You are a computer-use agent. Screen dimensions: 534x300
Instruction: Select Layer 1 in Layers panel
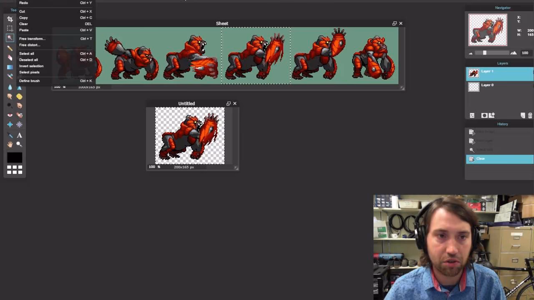(x=499, y=74)
